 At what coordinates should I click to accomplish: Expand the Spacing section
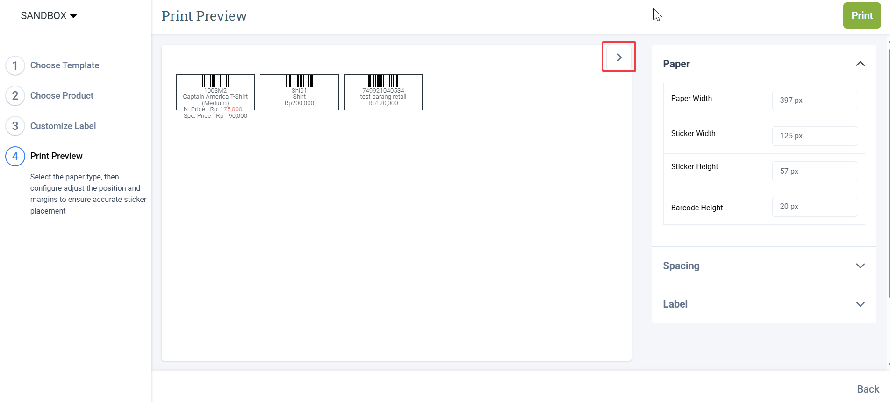pyautogui.click(x=860, y=266)
